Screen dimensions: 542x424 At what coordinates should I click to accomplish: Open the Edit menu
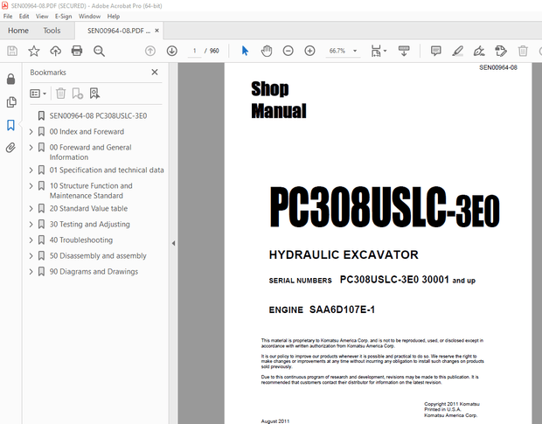(24, 17)
